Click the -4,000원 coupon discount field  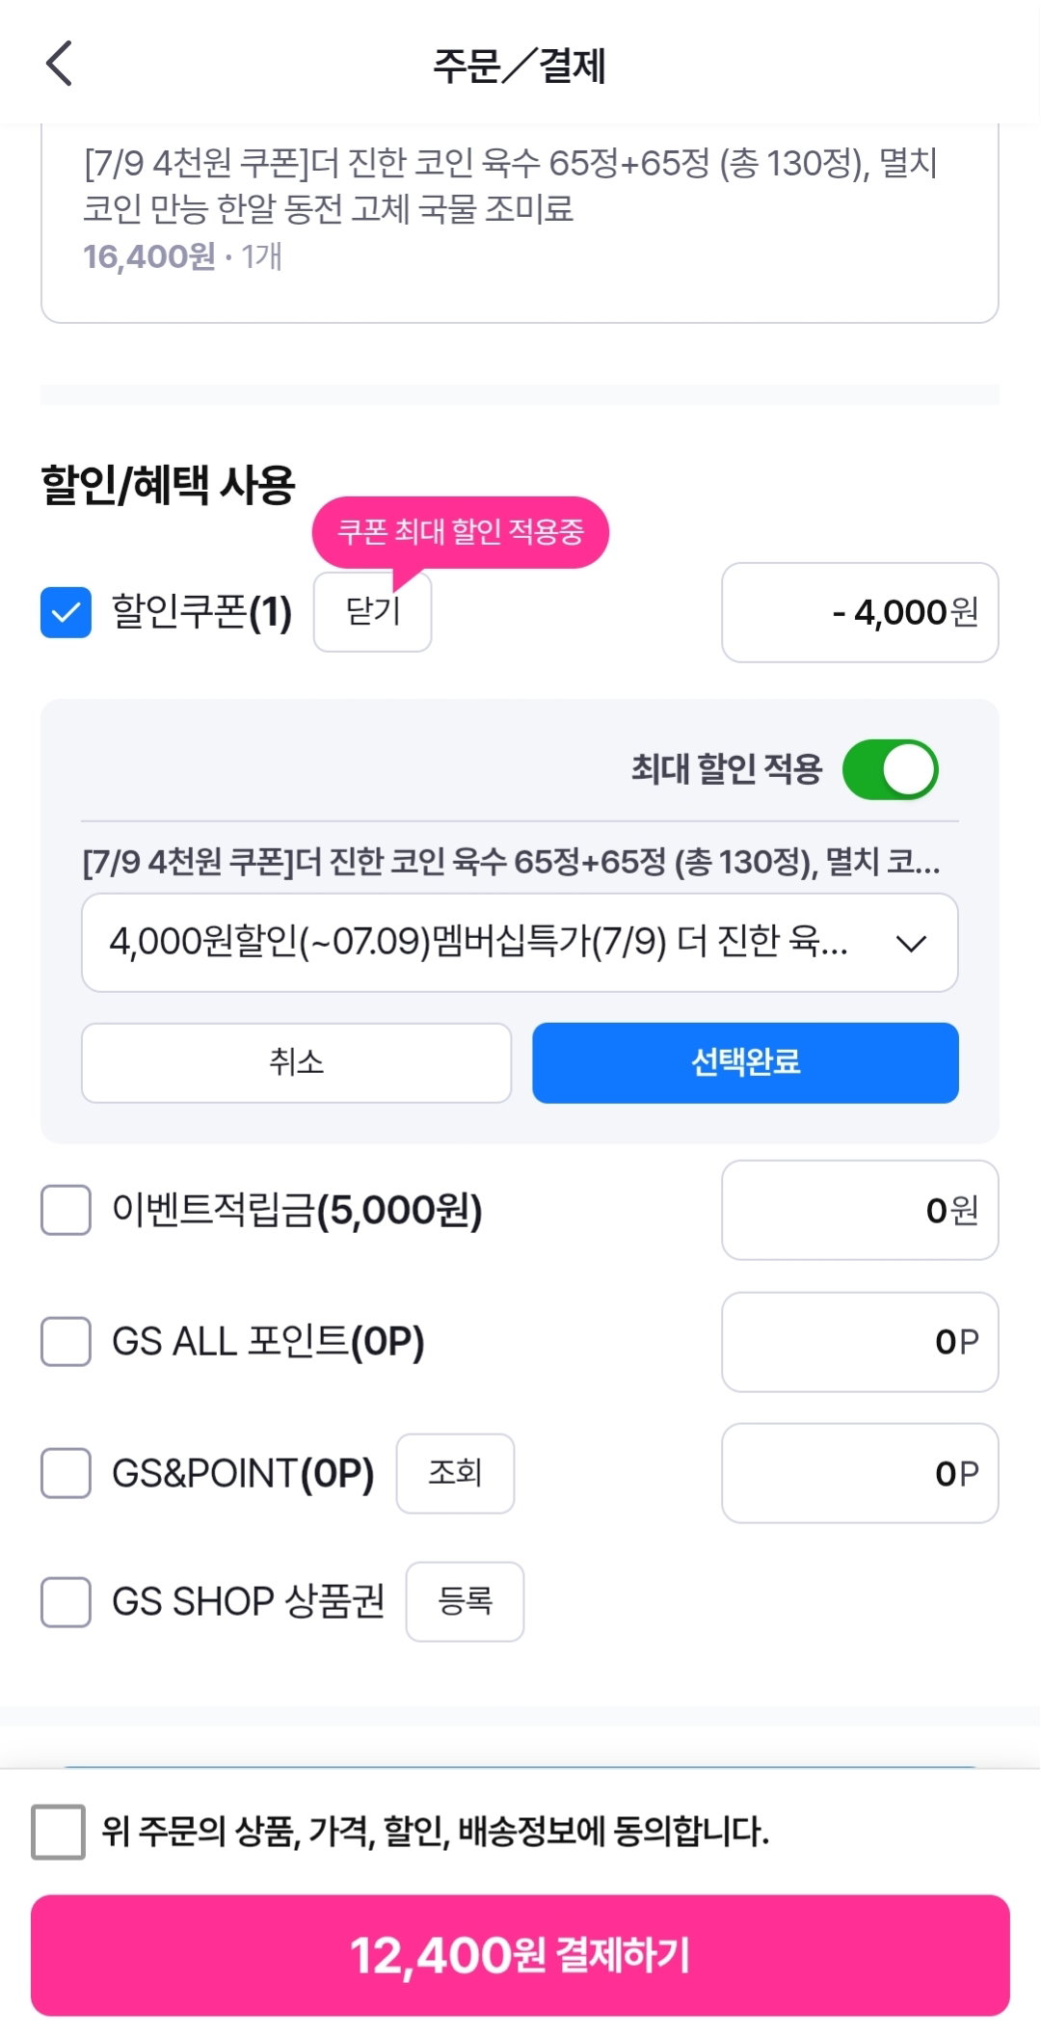coord(860,612)
